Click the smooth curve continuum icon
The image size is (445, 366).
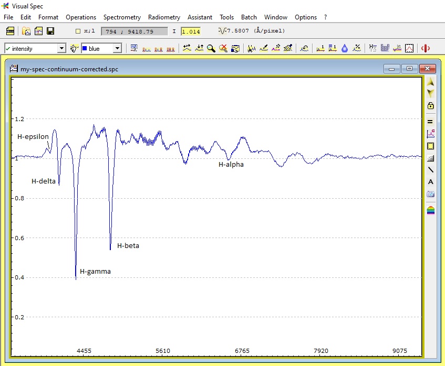(304, 48)
